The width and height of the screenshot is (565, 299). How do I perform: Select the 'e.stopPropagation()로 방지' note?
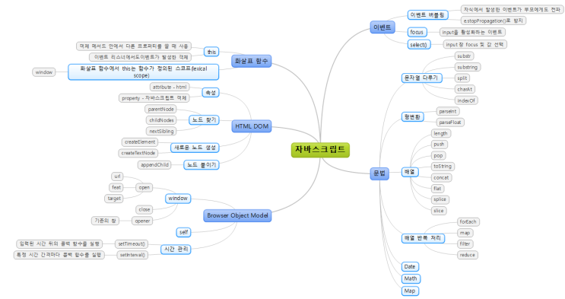[x=494, y=21]
